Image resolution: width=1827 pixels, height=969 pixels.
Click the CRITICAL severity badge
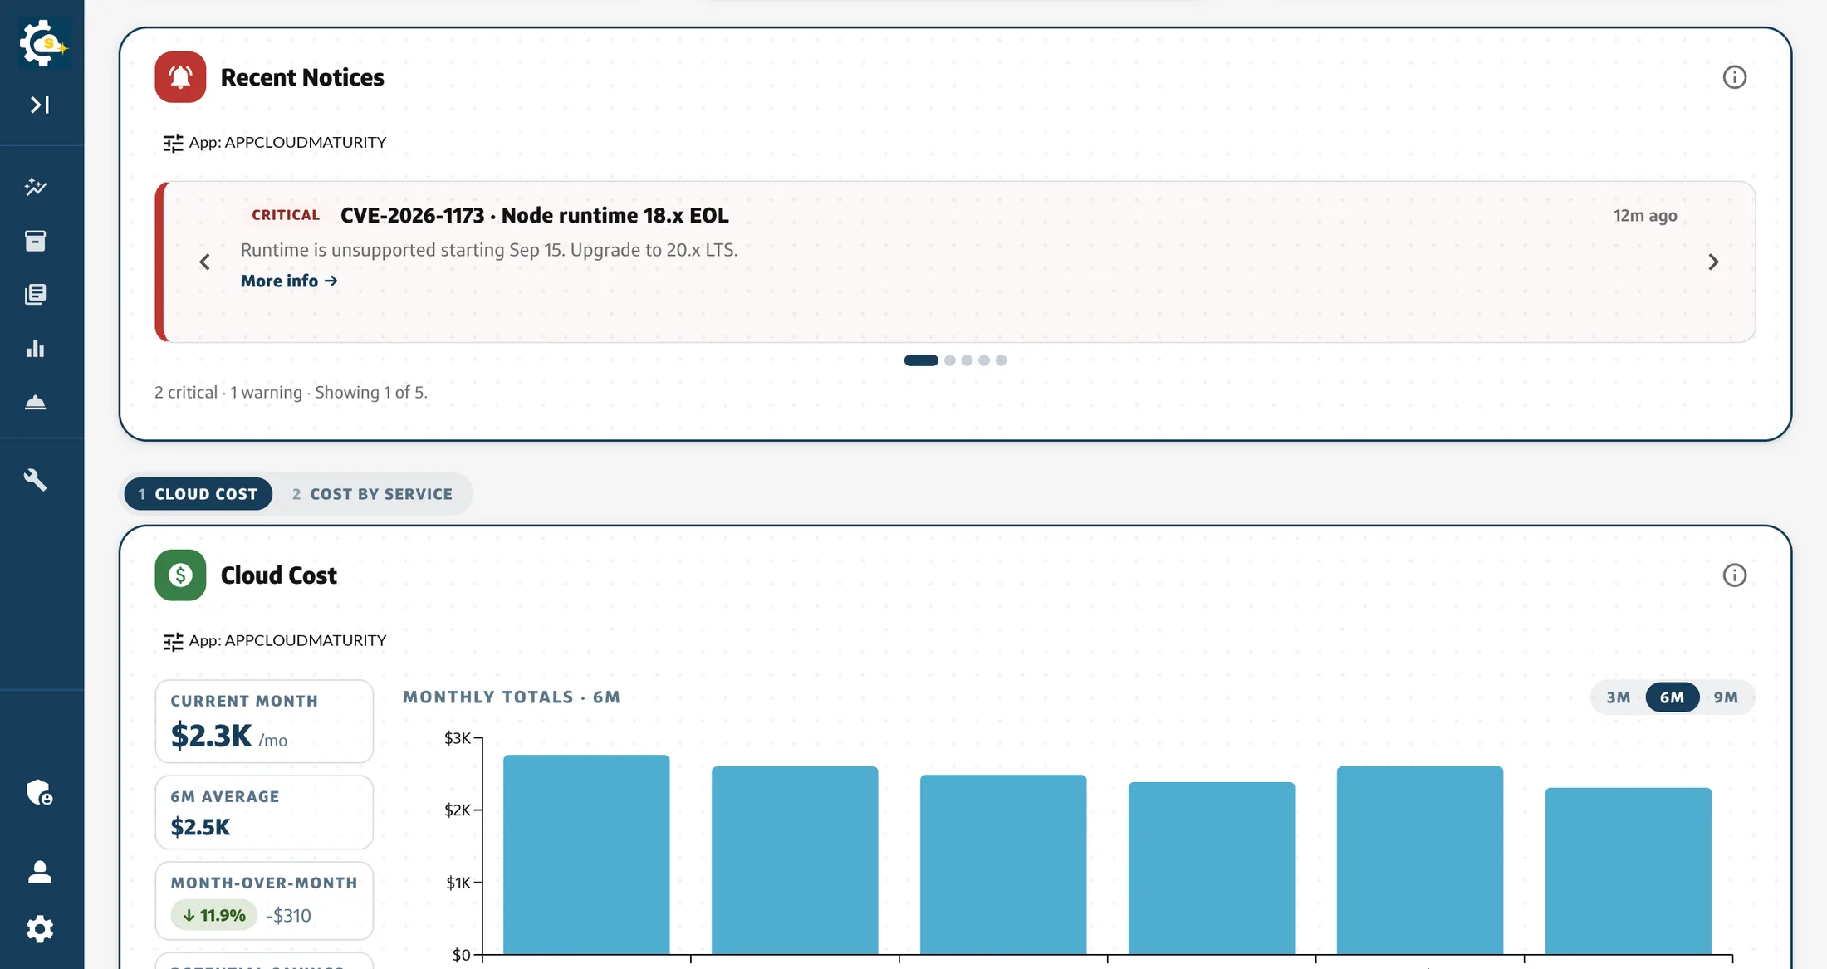tap(286, 215)
